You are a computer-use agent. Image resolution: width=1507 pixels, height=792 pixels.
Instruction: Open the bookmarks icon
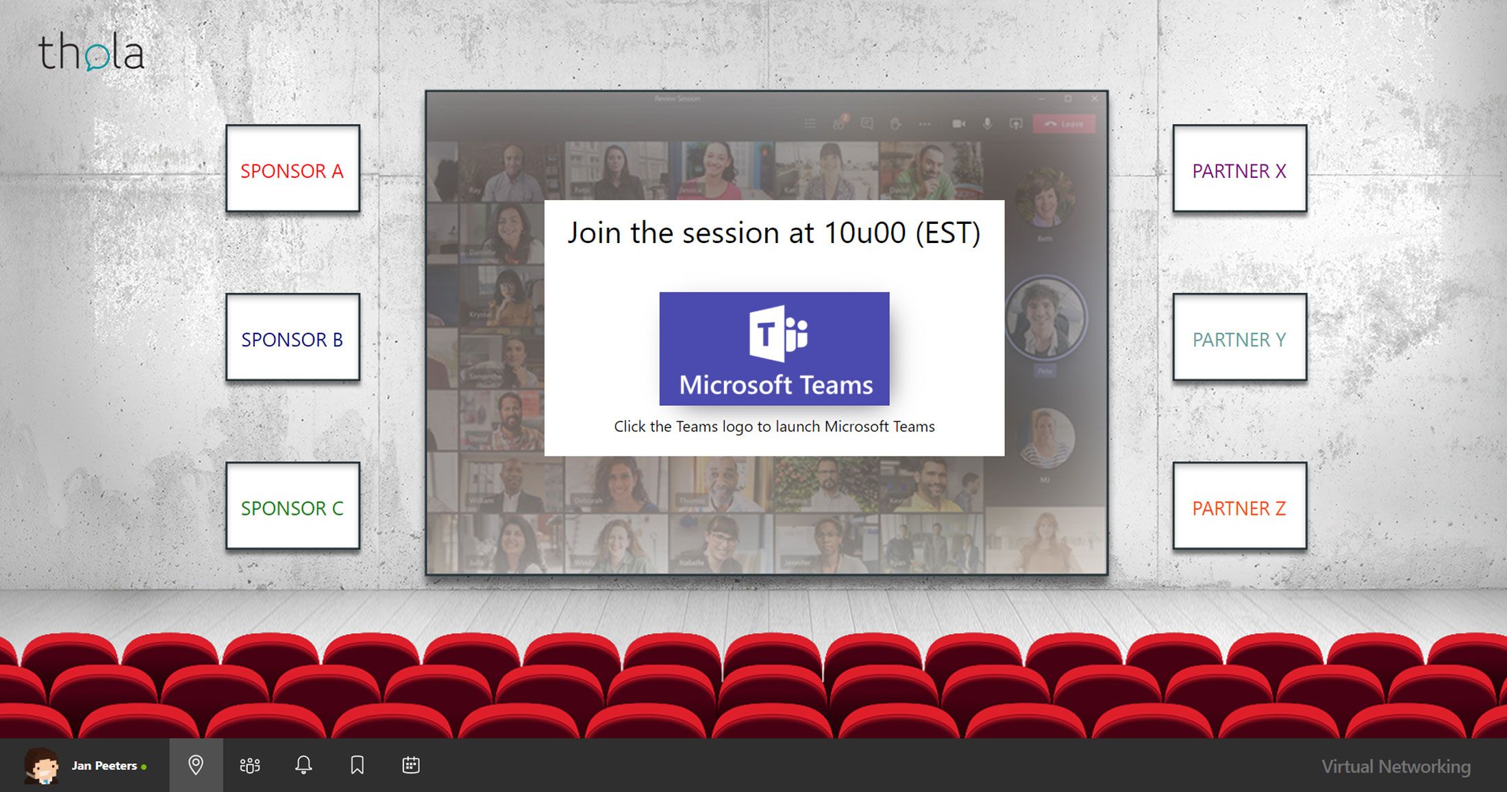tap(357, 765)
